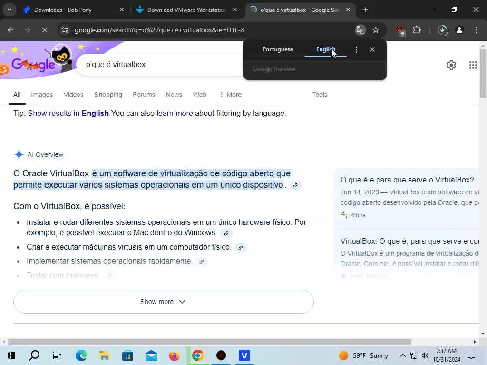
Task: Switch to Download VMware Workstation tab
Action: coord(186,10)
